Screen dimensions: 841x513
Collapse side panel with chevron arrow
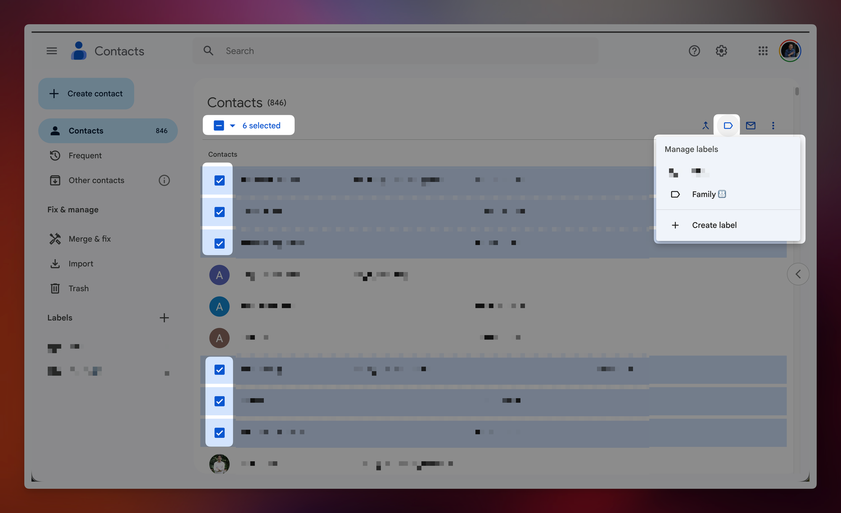coord(798,274)
